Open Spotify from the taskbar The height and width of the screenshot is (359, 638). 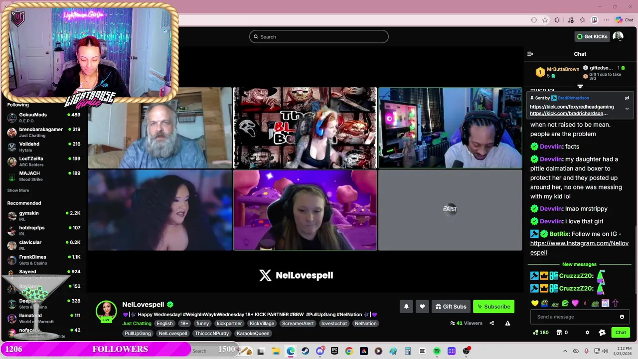point(437,351)
